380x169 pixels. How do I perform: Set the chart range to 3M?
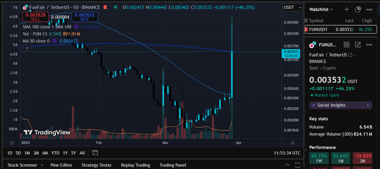pyautogui.click(x=36, y=153)
